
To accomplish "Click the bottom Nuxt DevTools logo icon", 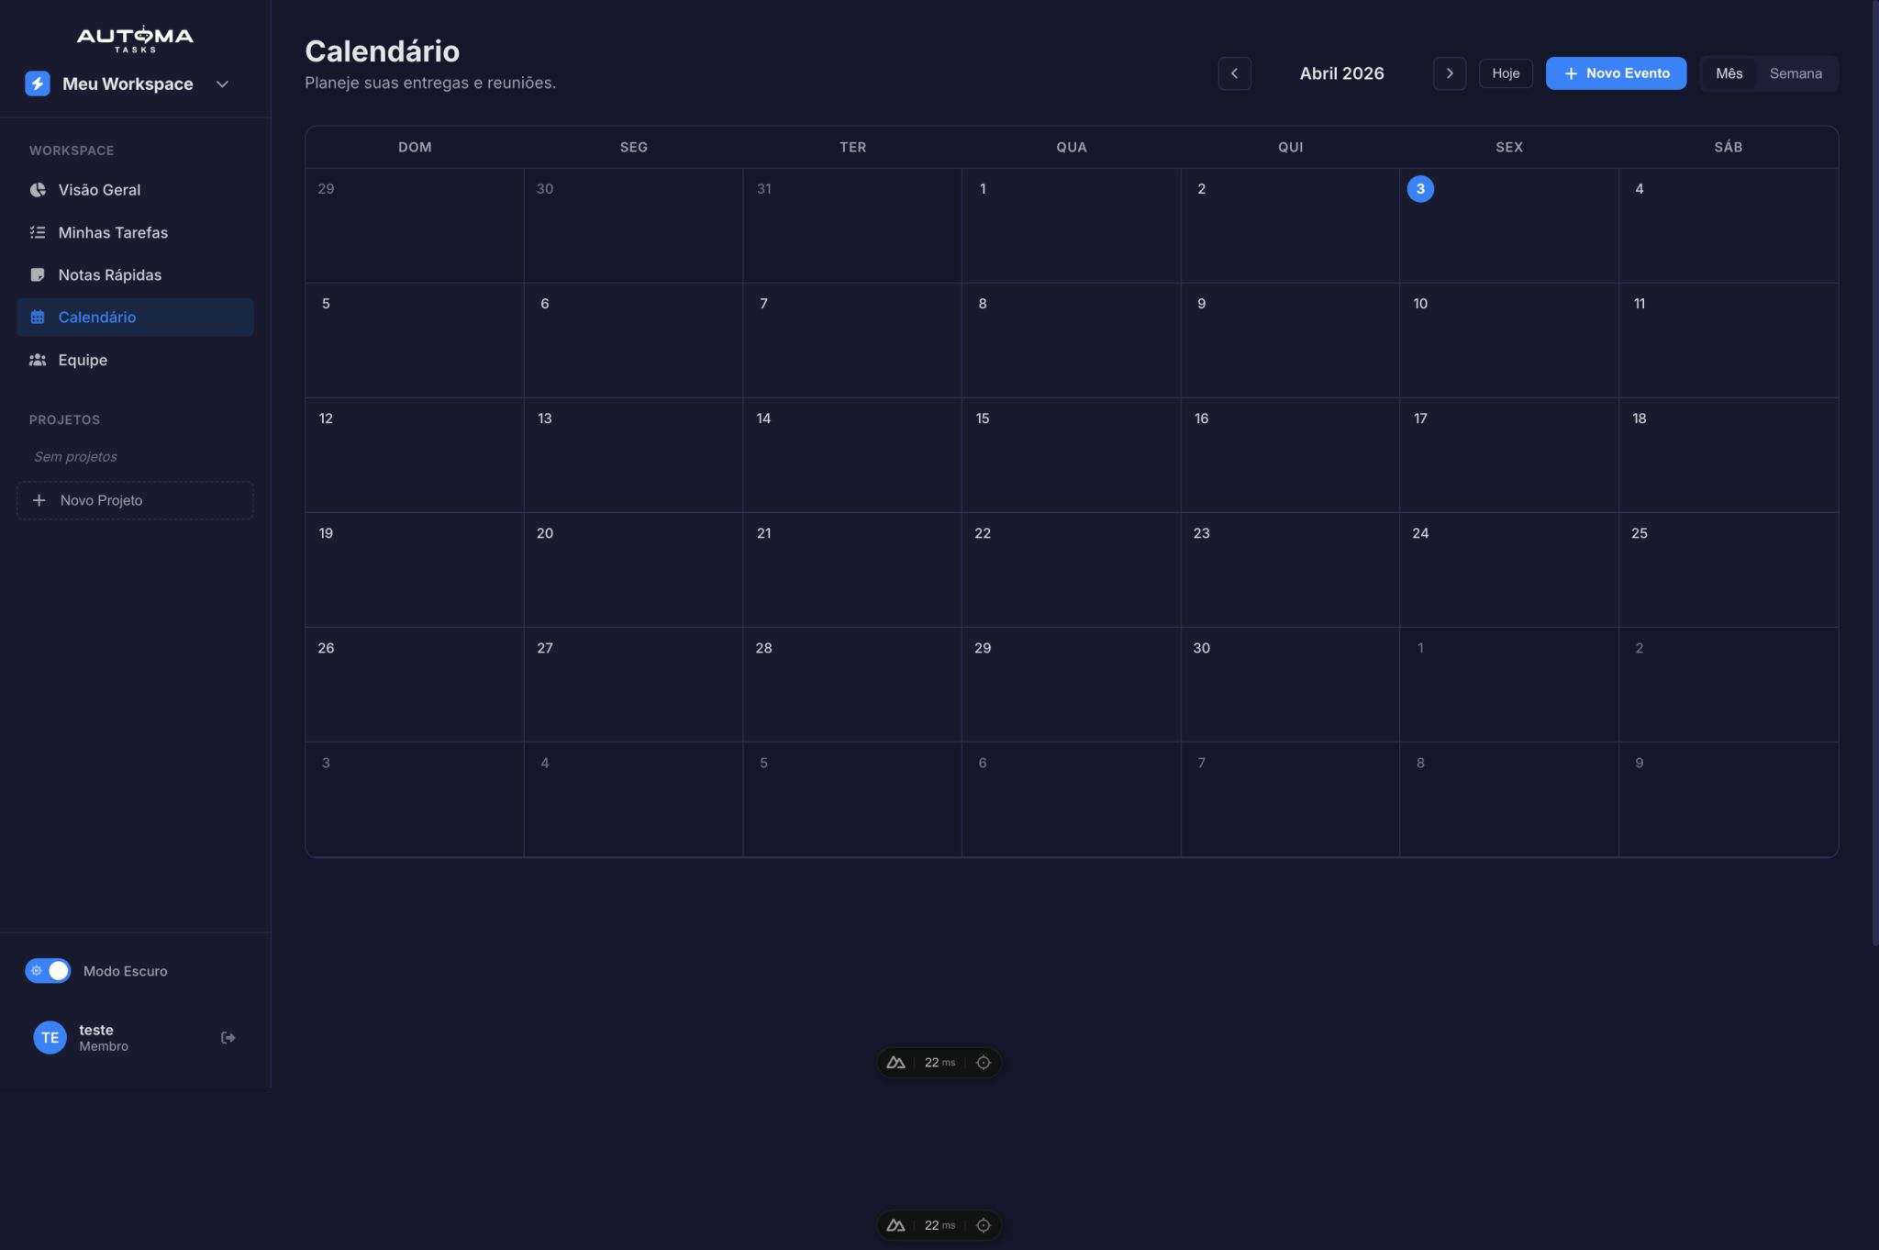I will pos(895,1225).
